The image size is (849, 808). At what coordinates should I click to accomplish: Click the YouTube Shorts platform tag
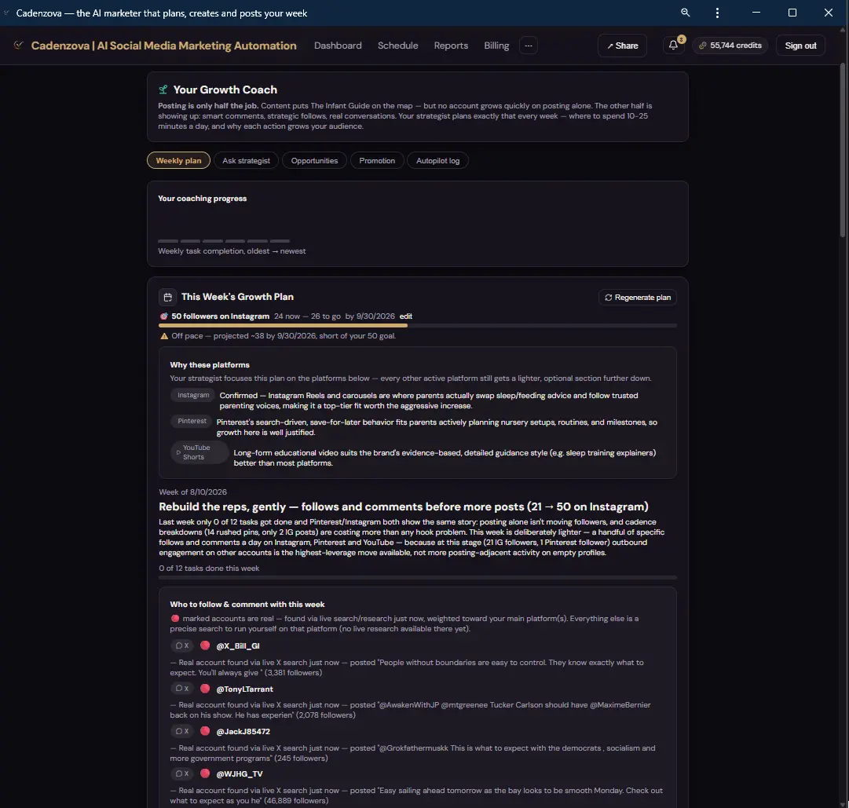199,452
